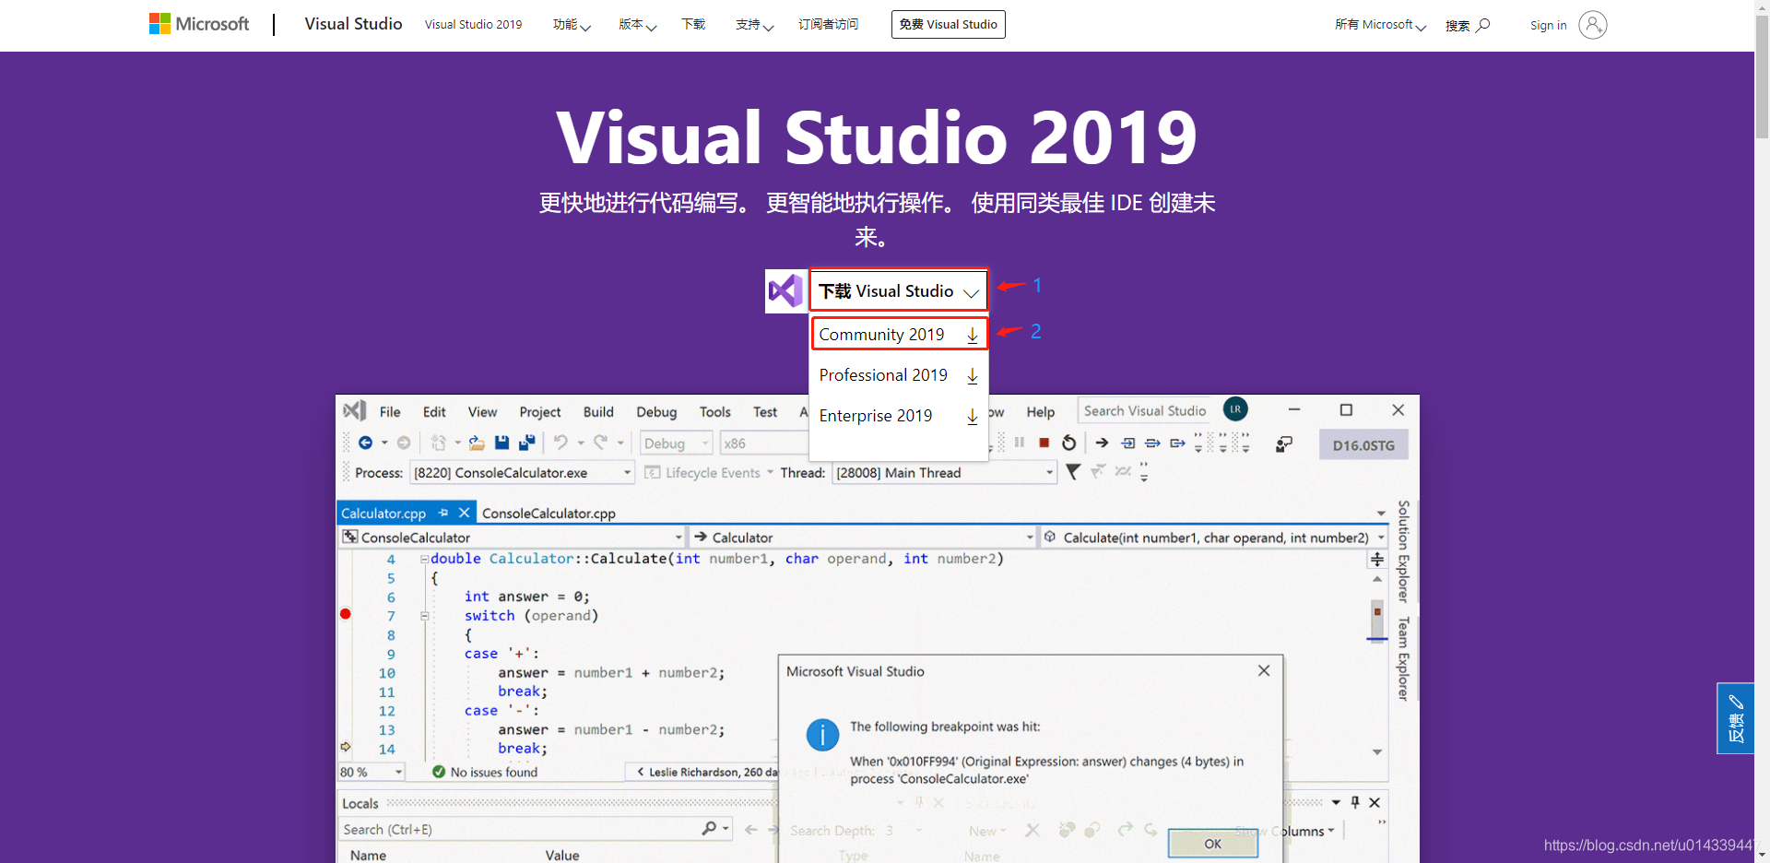This screenshot has height=863, width=1770.
Task: Click the account avatar icon
Action: coord(1592,25)
